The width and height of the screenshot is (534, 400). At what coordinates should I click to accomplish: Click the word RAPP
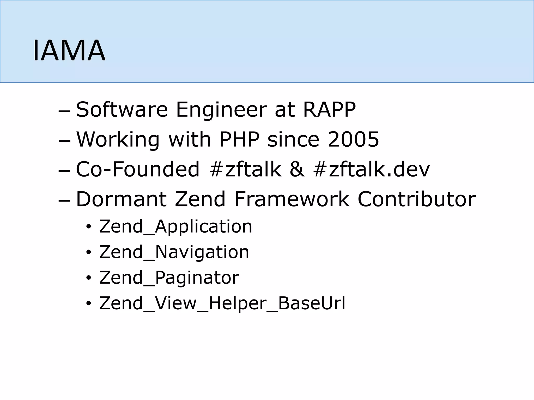[x=329, y=109]
